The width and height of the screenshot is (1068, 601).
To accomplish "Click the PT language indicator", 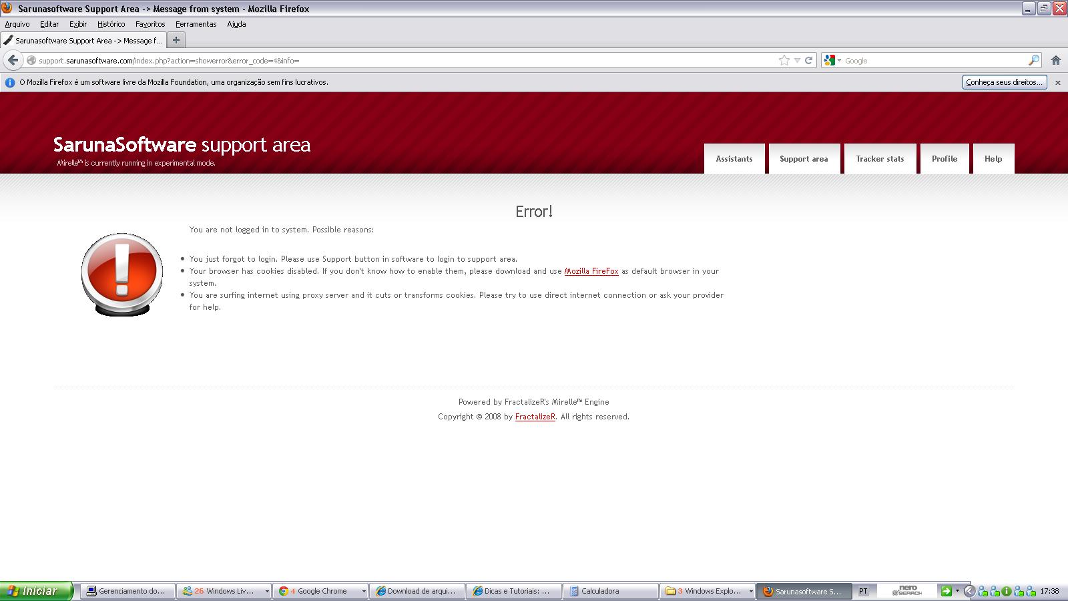I will pyautogui.click(x=863, y=591).
